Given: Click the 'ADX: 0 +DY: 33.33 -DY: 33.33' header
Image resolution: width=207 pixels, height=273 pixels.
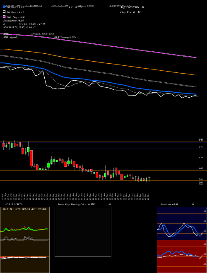Looking at the screenshot, I should [x=24, y=209].
